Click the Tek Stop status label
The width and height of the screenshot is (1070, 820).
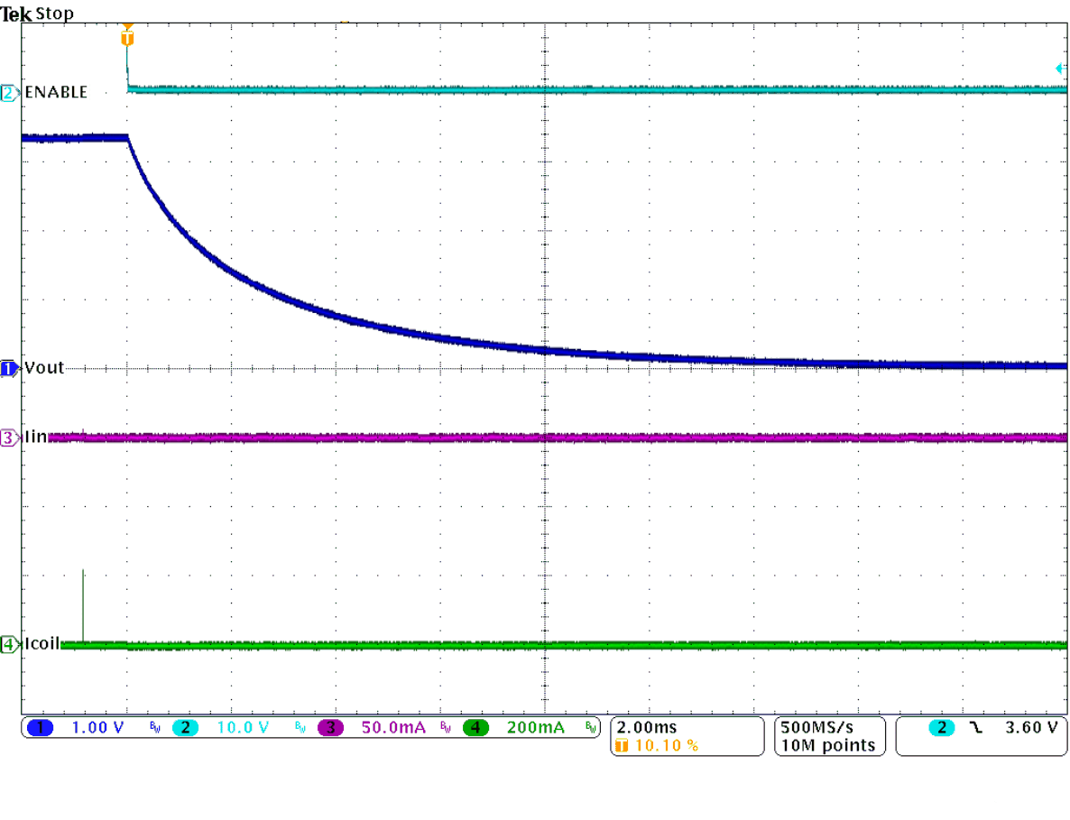coord(36,13)
